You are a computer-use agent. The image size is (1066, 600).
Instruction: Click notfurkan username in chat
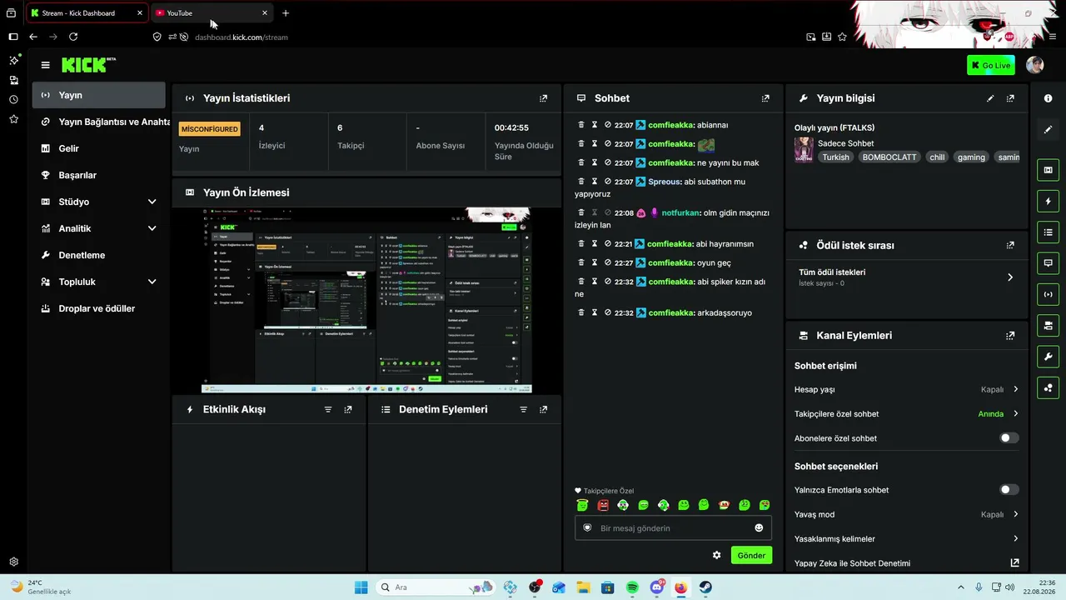680,212
